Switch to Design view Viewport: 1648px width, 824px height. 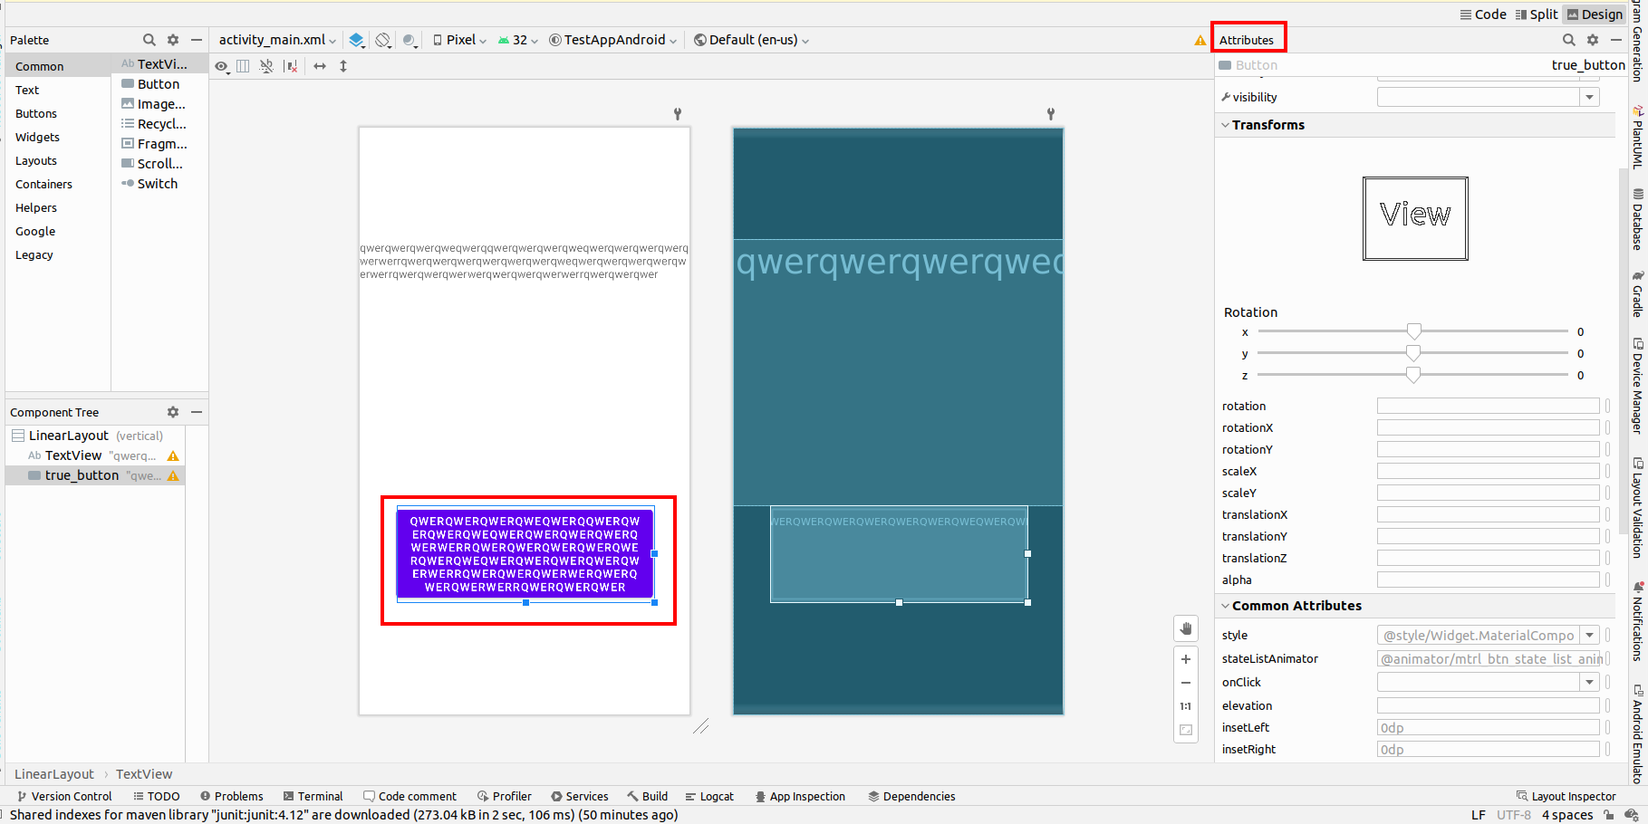point(1595,14)
